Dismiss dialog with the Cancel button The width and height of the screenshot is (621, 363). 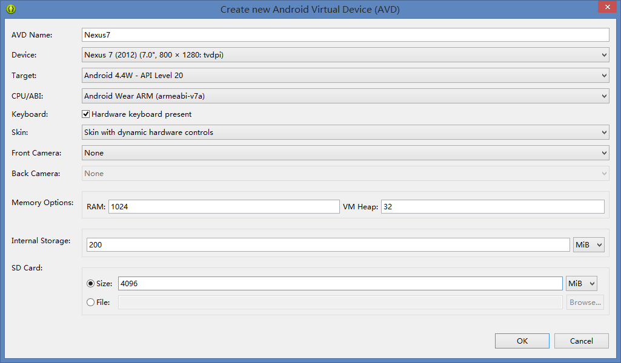(582, 341)
